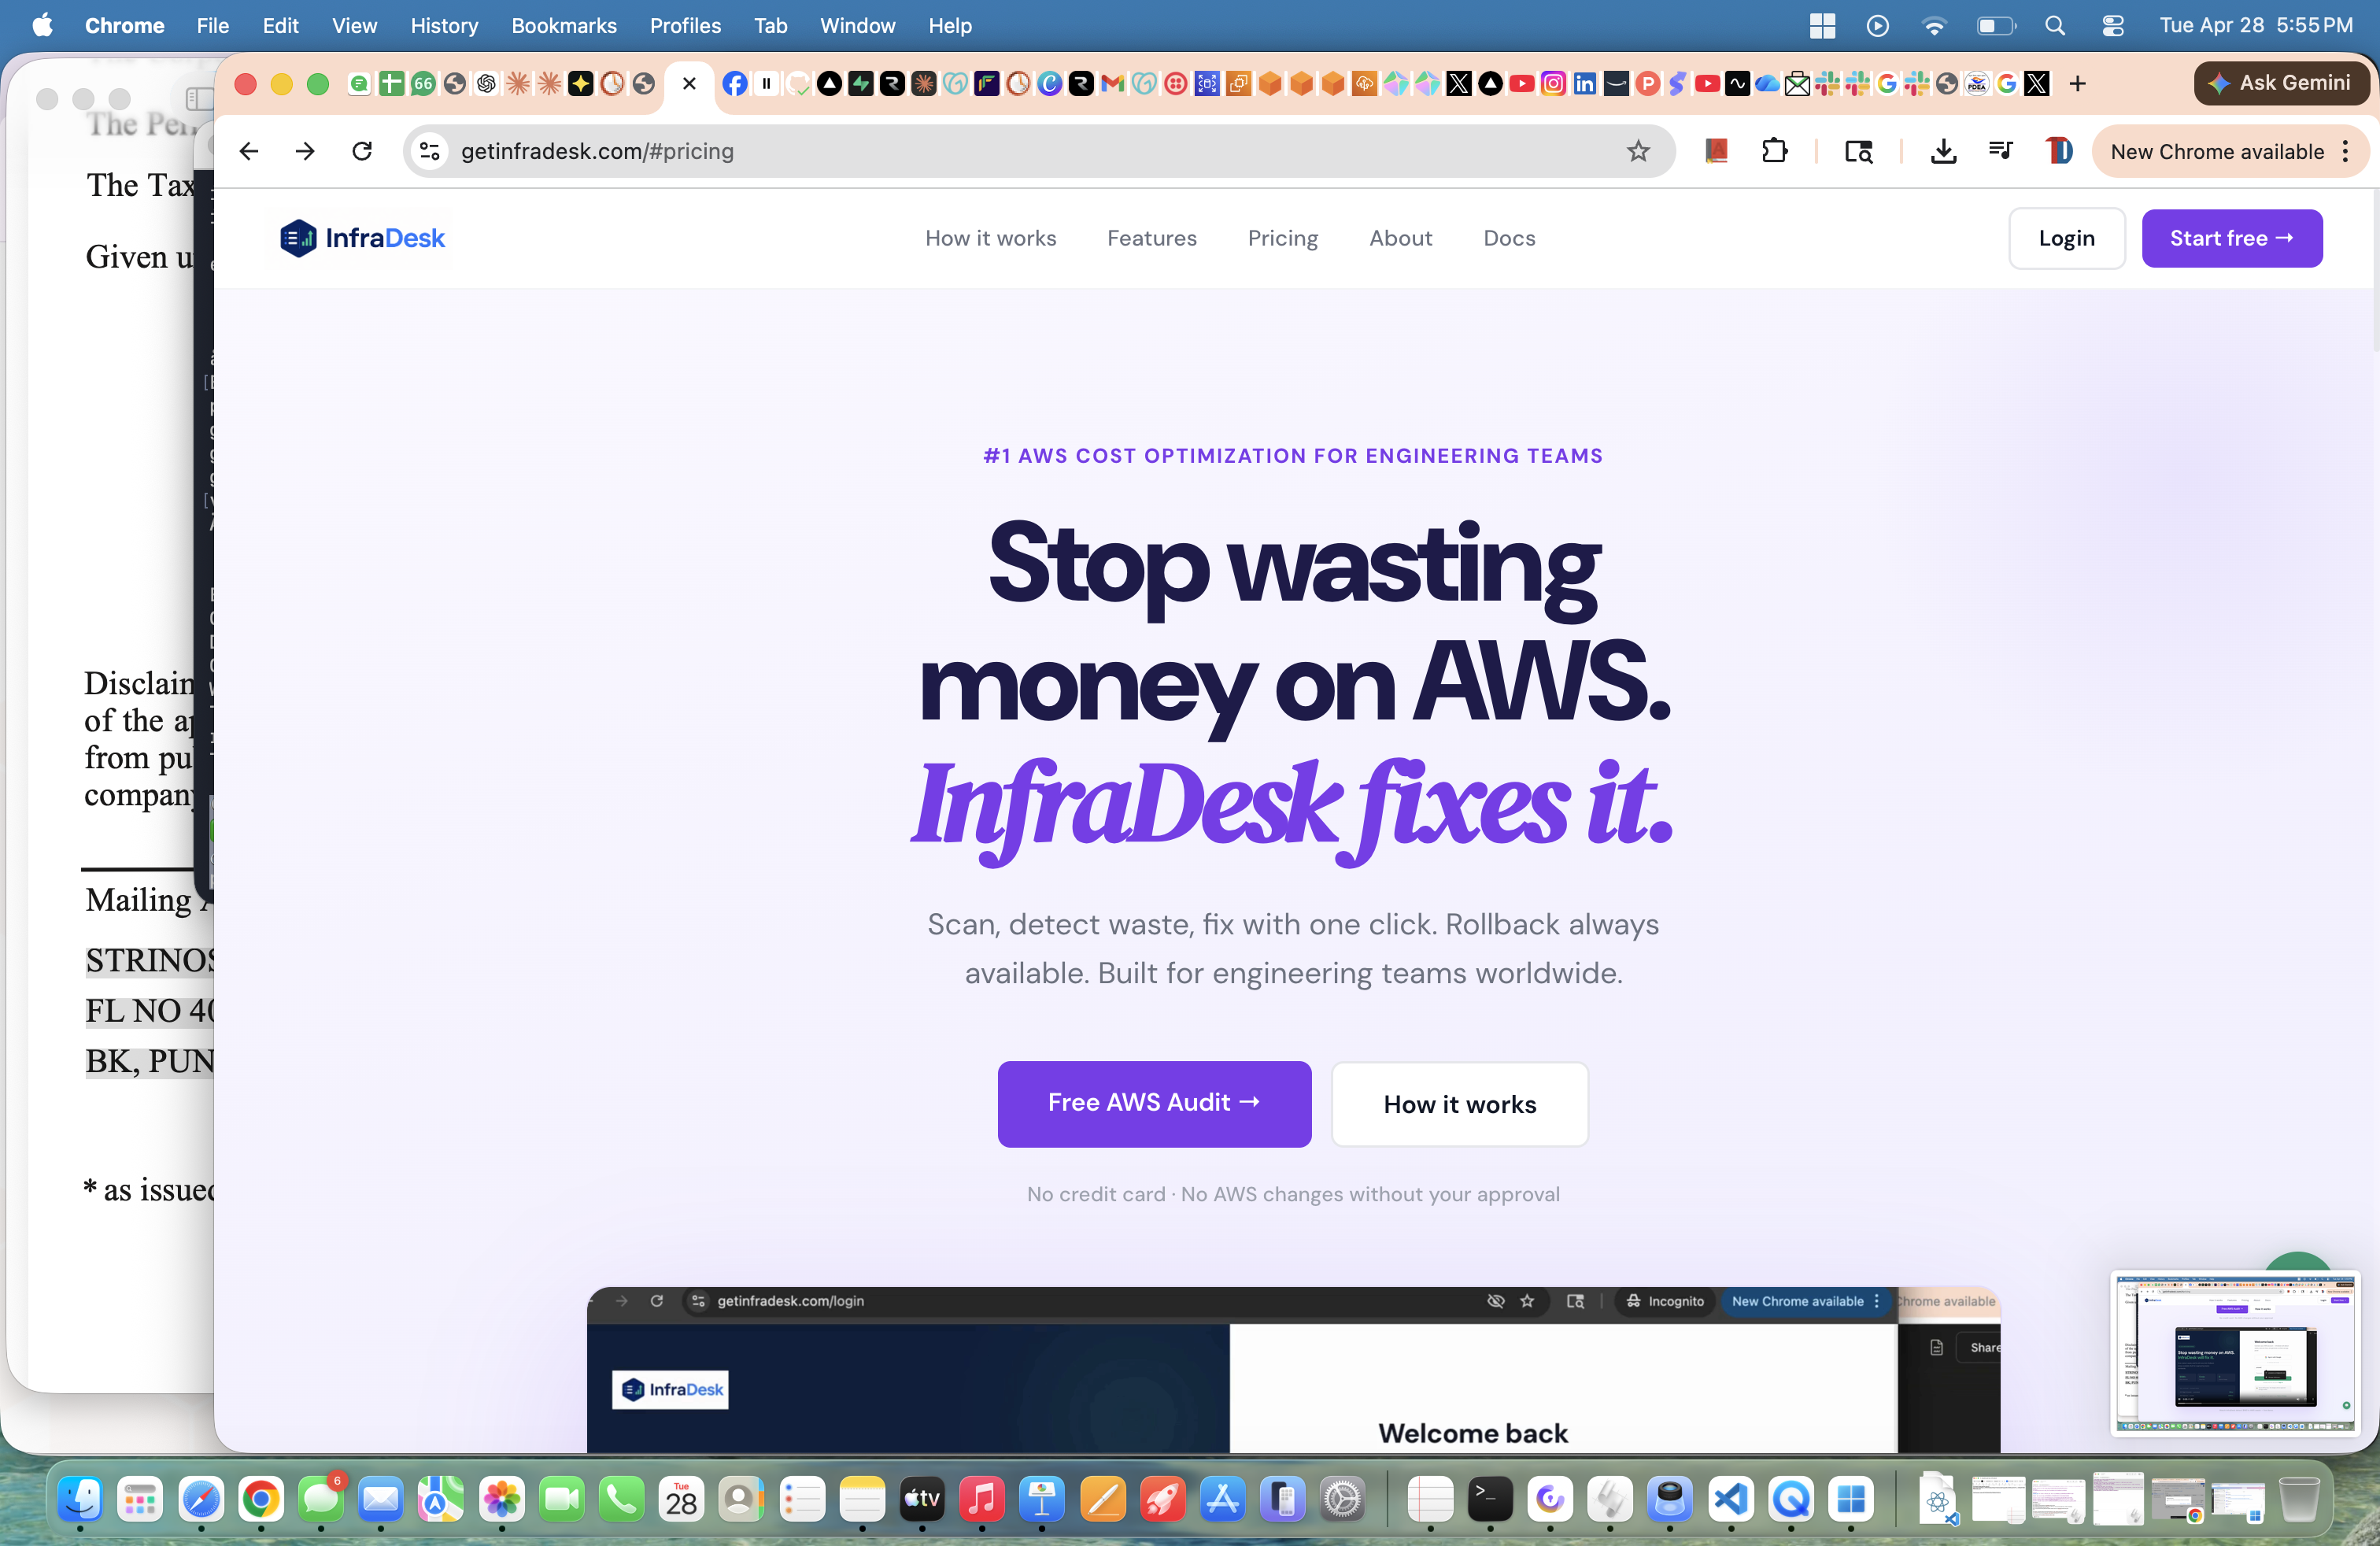Open the Chrome app menu
Screen dimensions: 2380x1546
pos(124,26)
